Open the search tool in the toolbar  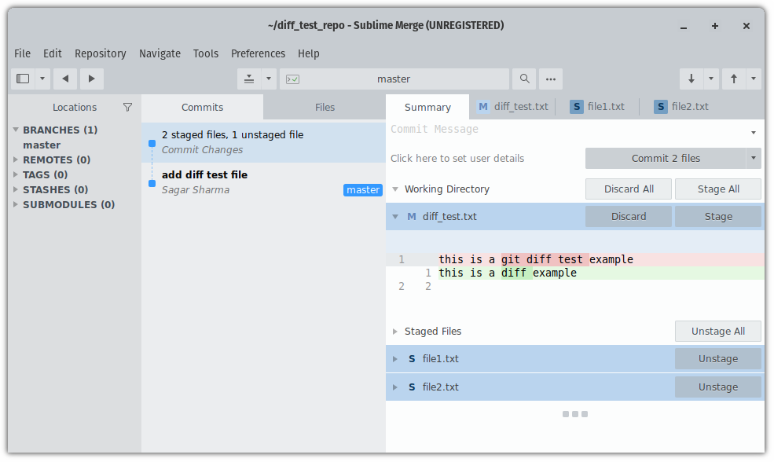tap(523, 79)
